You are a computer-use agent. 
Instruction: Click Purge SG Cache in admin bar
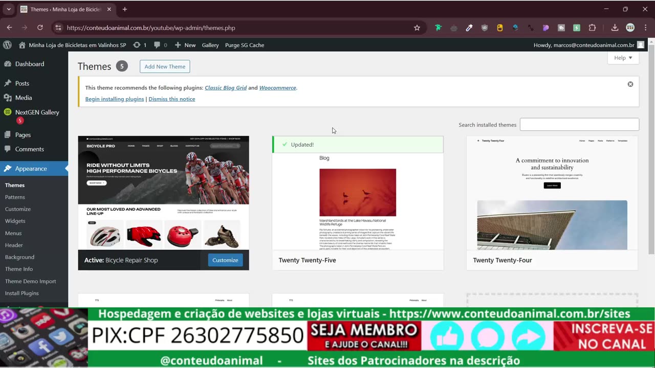(245, 45)
